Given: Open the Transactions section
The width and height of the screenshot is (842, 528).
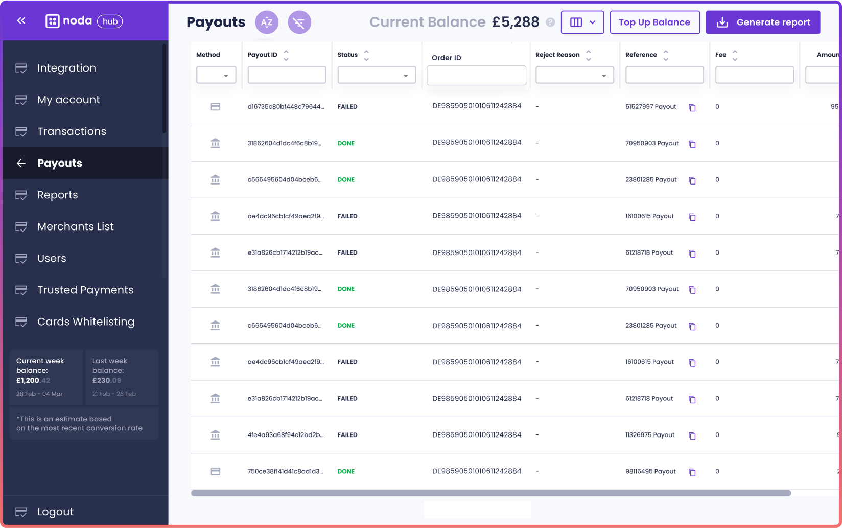Looking at the screenshot, I should tap(72, 131).
